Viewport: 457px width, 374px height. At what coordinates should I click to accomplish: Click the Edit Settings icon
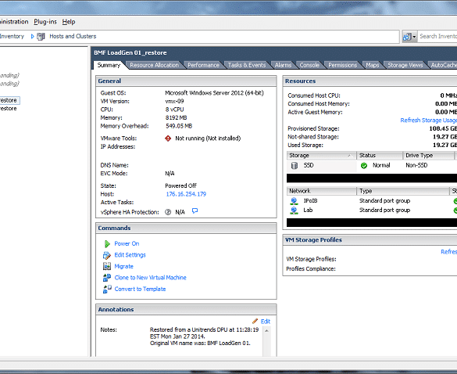pyautogui.click(x=107, y=256)
